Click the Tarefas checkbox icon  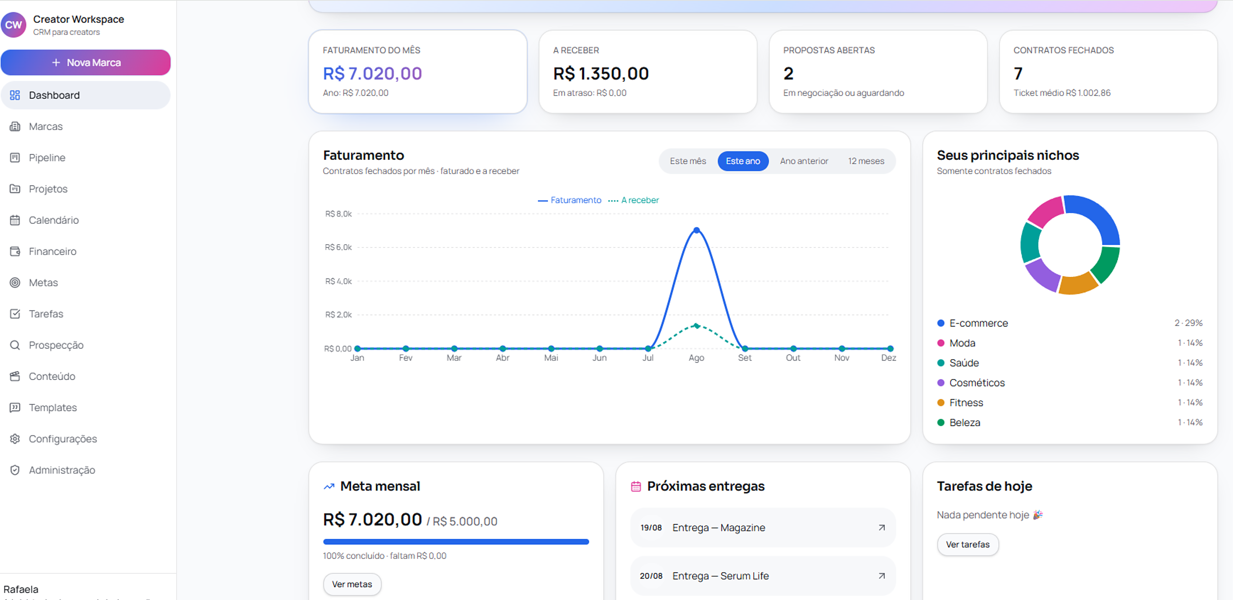point(15,314)
